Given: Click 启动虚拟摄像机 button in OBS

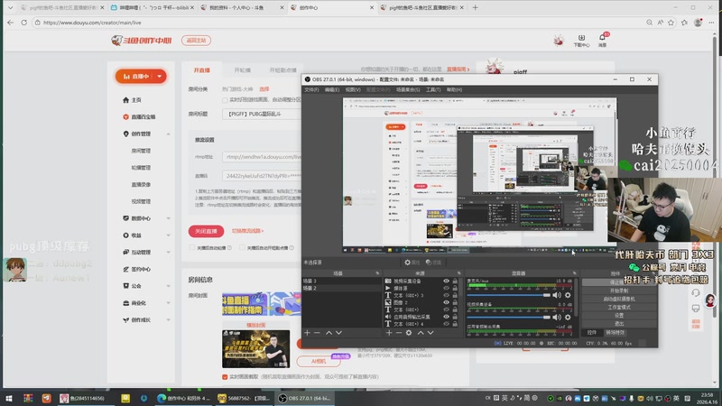Looking at the screenshot, I should (619, 299).
